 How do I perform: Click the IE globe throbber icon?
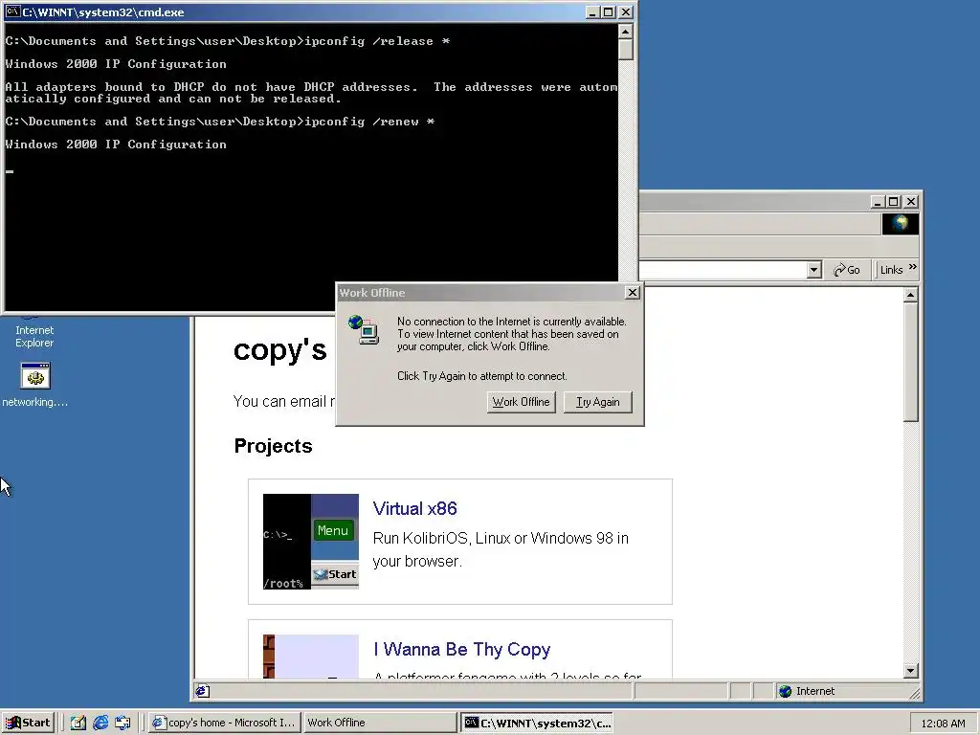[900, 224]
